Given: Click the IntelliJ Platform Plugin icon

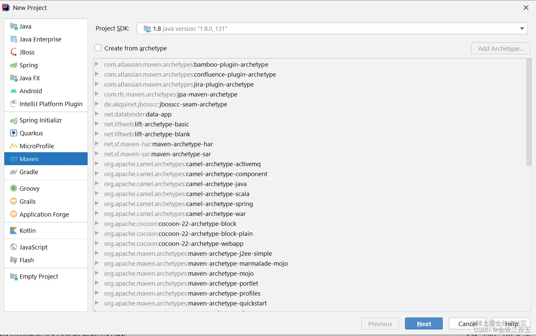Looking at the screenshot, I should (x=13, y=104).
